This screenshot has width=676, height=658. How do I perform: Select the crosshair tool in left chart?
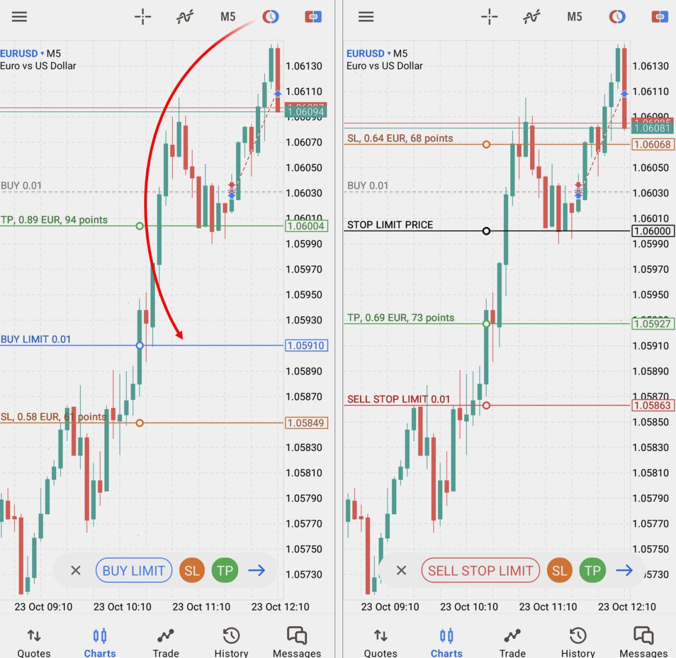click(x=143, y=17)
